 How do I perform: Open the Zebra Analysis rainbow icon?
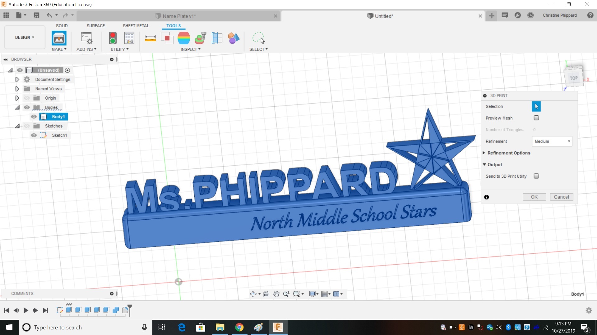click(x=184, y=38)
